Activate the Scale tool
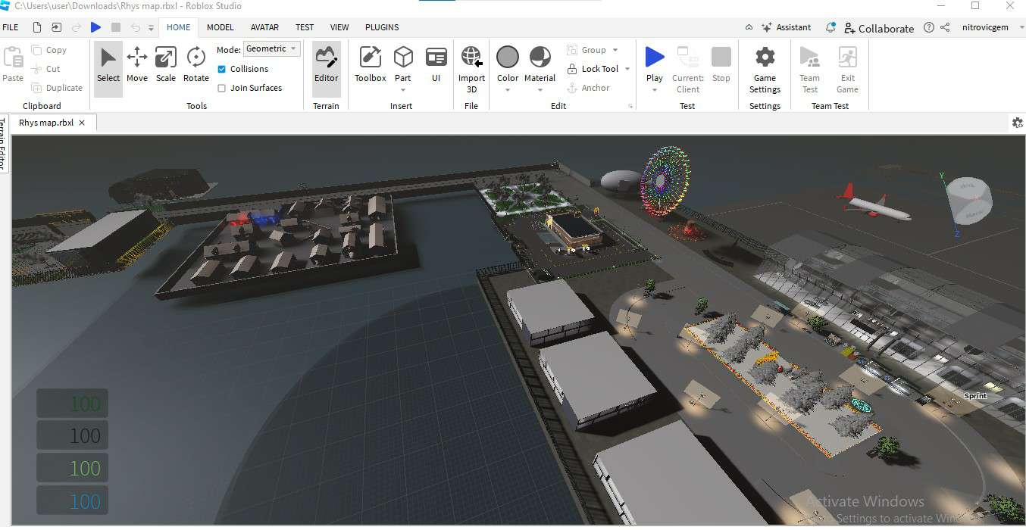The height and width of the screenshot is (530, 1026). tap(165, 64)
